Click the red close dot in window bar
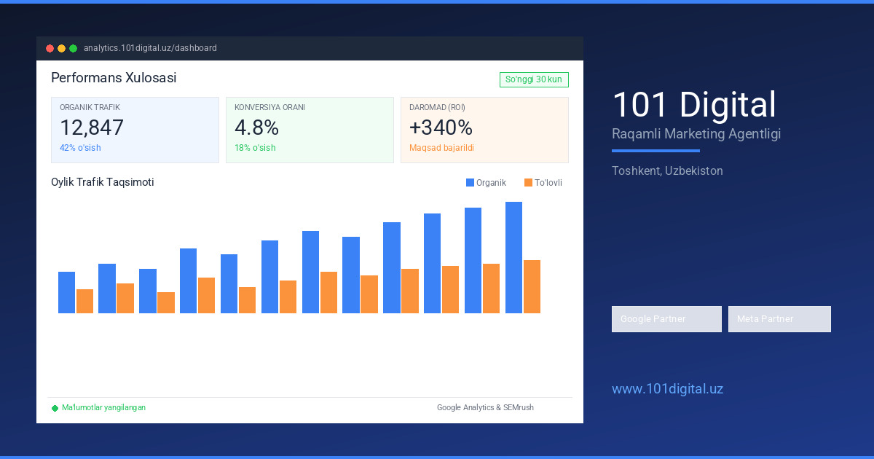This screenshot has height=459, width=874. tap(50, 49)
